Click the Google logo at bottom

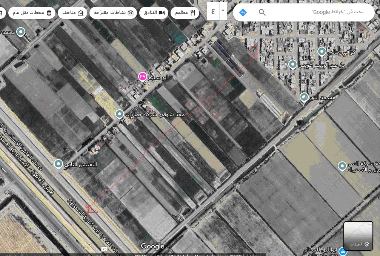(x=152, y=246)
